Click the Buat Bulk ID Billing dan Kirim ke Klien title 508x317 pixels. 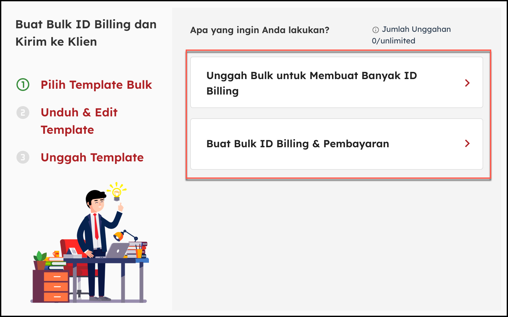[x=86, y=33]
